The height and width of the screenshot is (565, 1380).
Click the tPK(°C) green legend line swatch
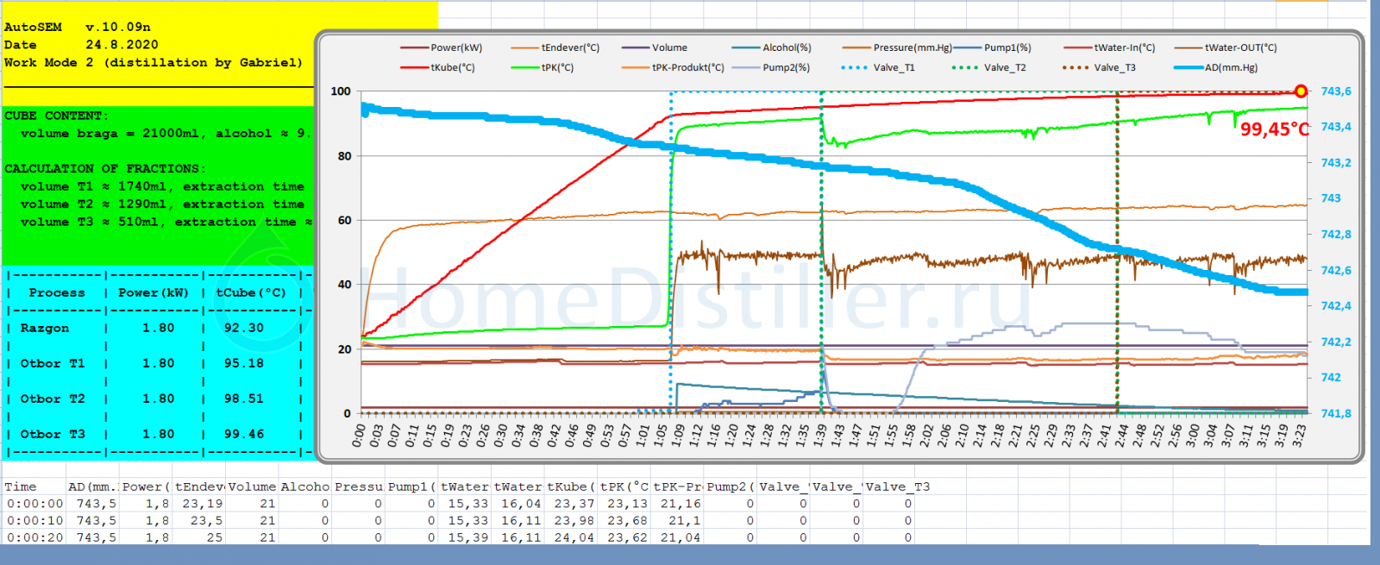[524, 67]
